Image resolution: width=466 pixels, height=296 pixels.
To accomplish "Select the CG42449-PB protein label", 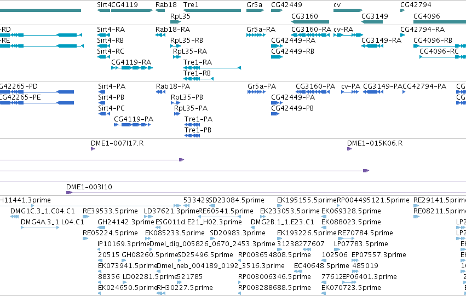I will (292, 108).
